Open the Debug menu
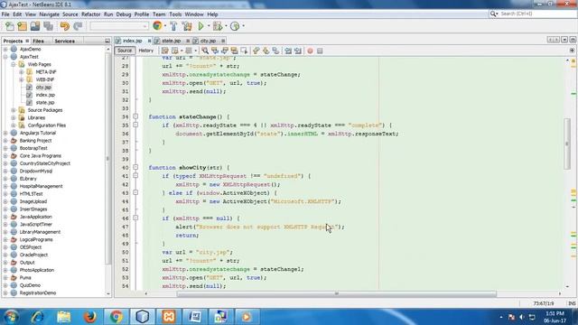The height and width of the screenshot is (325, 578). point(124,14)
